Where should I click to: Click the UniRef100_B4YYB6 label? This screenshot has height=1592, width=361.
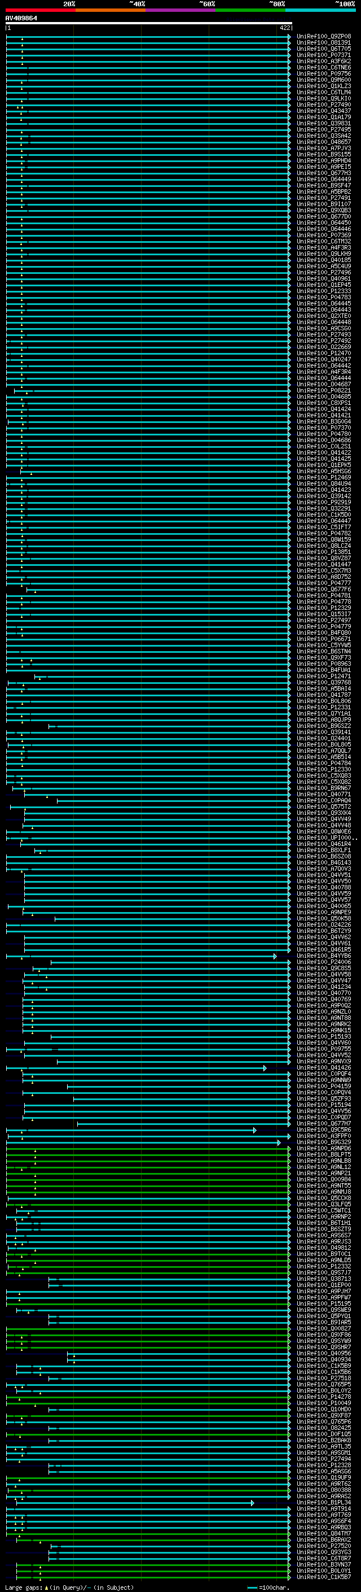point(324,956)
